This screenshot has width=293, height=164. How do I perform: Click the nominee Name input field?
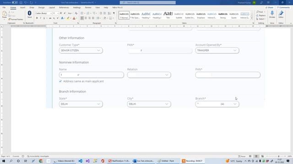click(x=92, y=75)
